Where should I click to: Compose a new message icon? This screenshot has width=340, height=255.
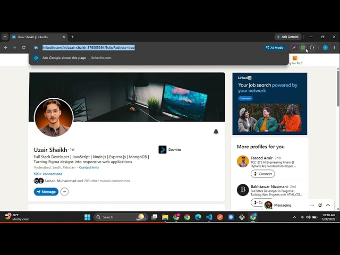pos(320,205)
